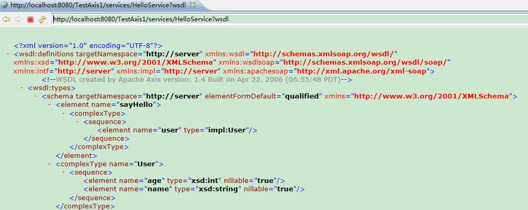Image resolution: width=528 pixels, height=210 pixels.
Task: Stop page loading with red stop icon
Action: [30, 20]
